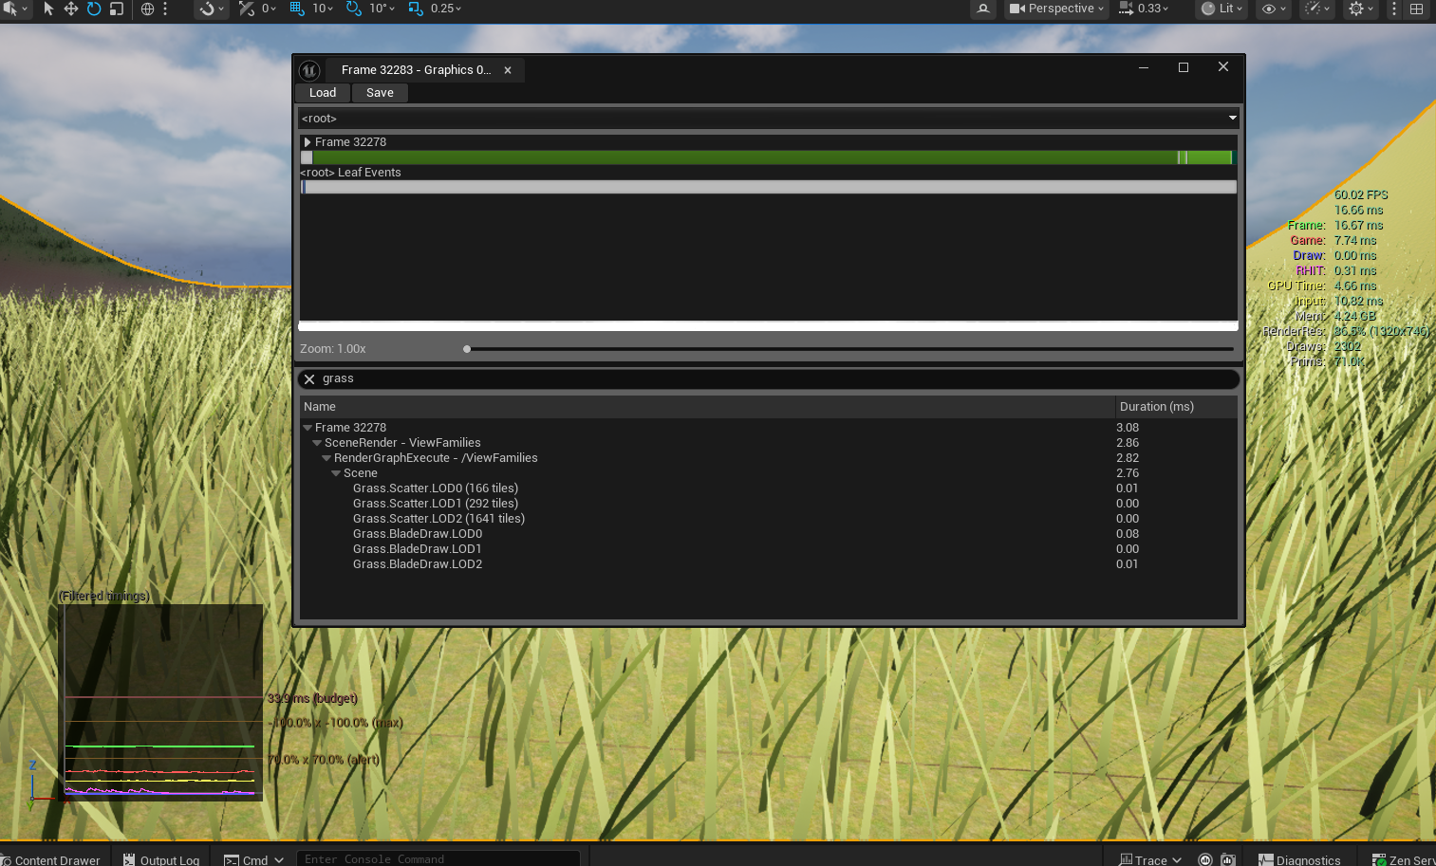
Task: Sort by the Name column header
Action: (x=707, y=407)
